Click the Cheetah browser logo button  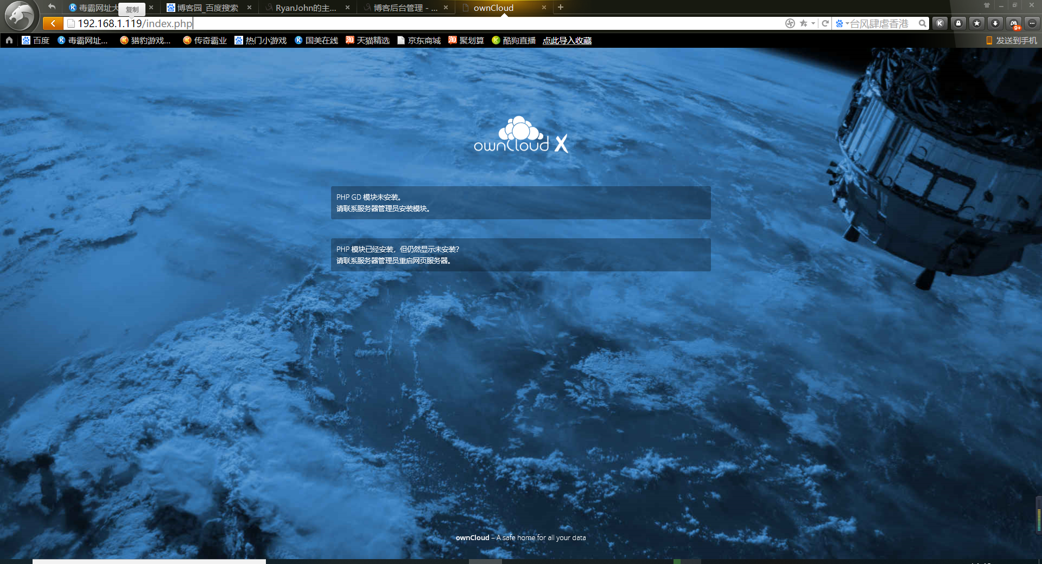coord(20,15)
